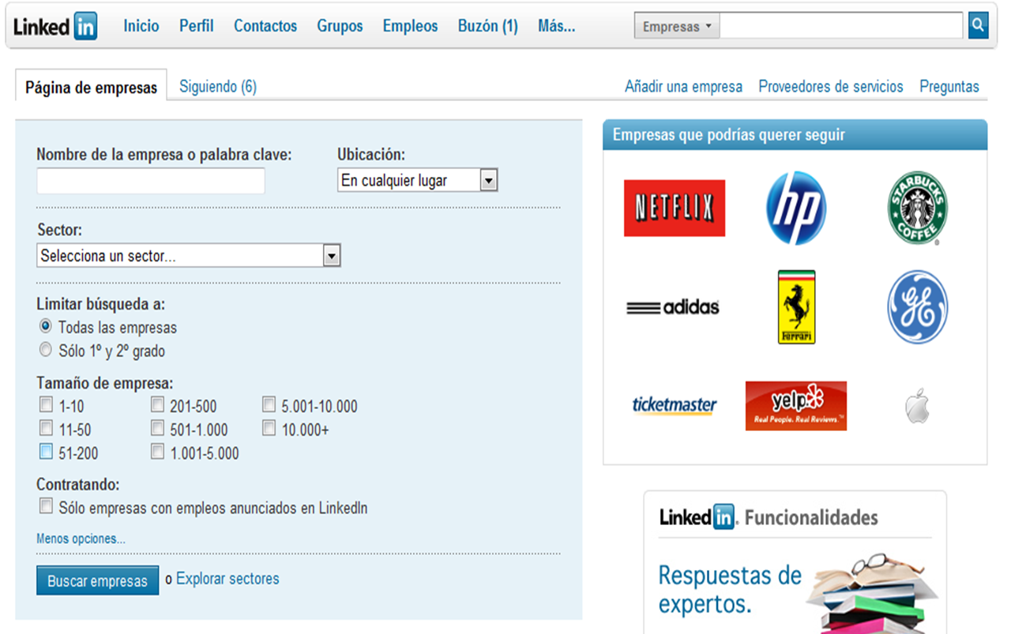Select the Sólo 1º y 2º grado option
Image resolution: width=1011 pixels, height=634 pixels.
point(45,350)
